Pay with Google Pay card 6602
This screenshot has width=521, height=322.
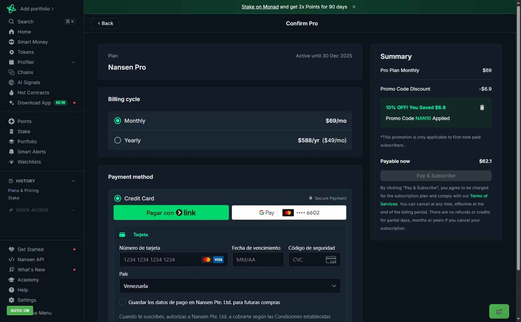[x=289, y=213]
